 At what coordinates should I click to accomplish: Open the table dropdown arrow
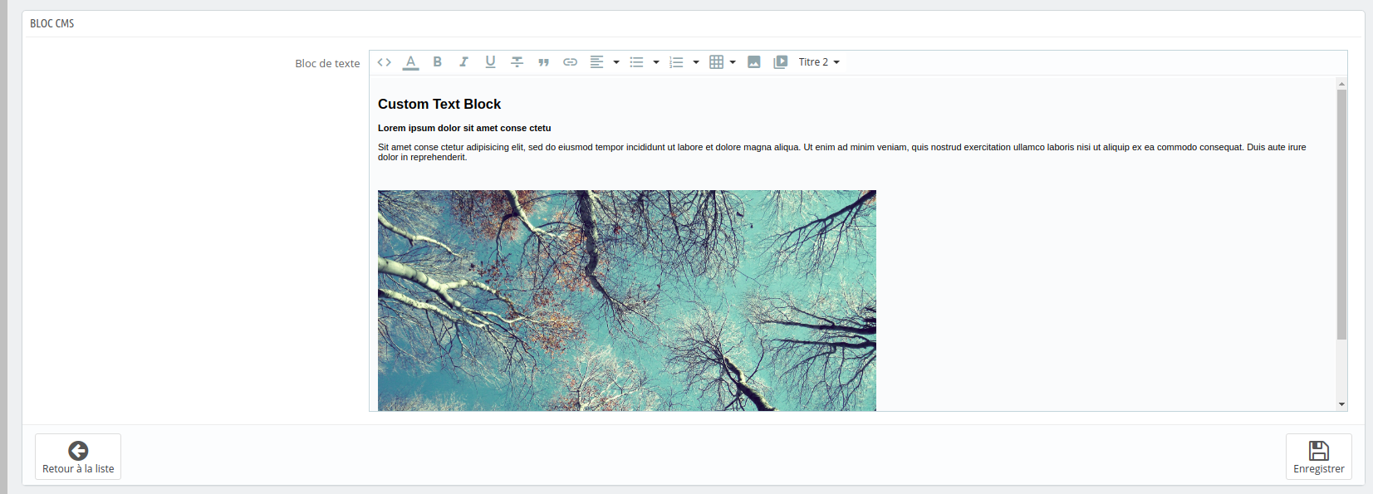[x=733, y=62]
